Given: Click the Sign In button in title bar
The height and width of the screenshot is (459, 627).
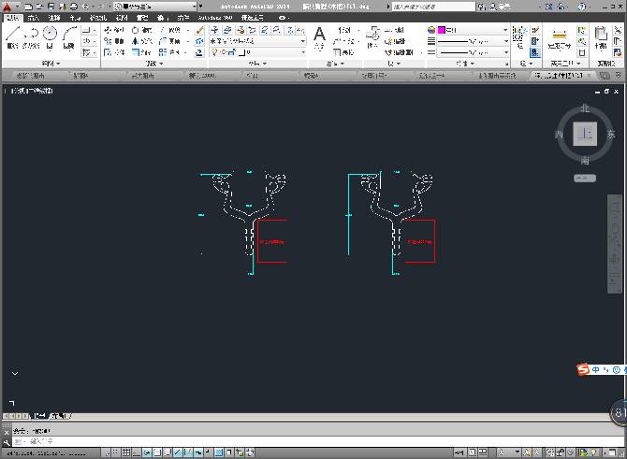Looking at the screenshot, I should (x=501, y=7).
